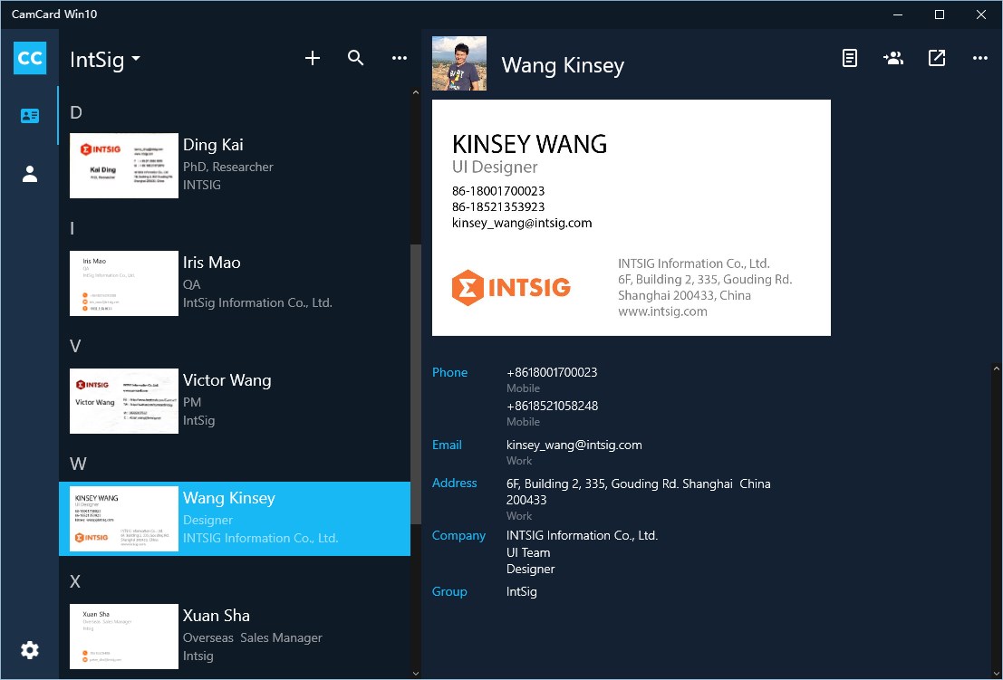Click company INTSIG Information Co., Ltd. in details
The width and height of the screenshot is (1003, 680).
pos(582,535)
